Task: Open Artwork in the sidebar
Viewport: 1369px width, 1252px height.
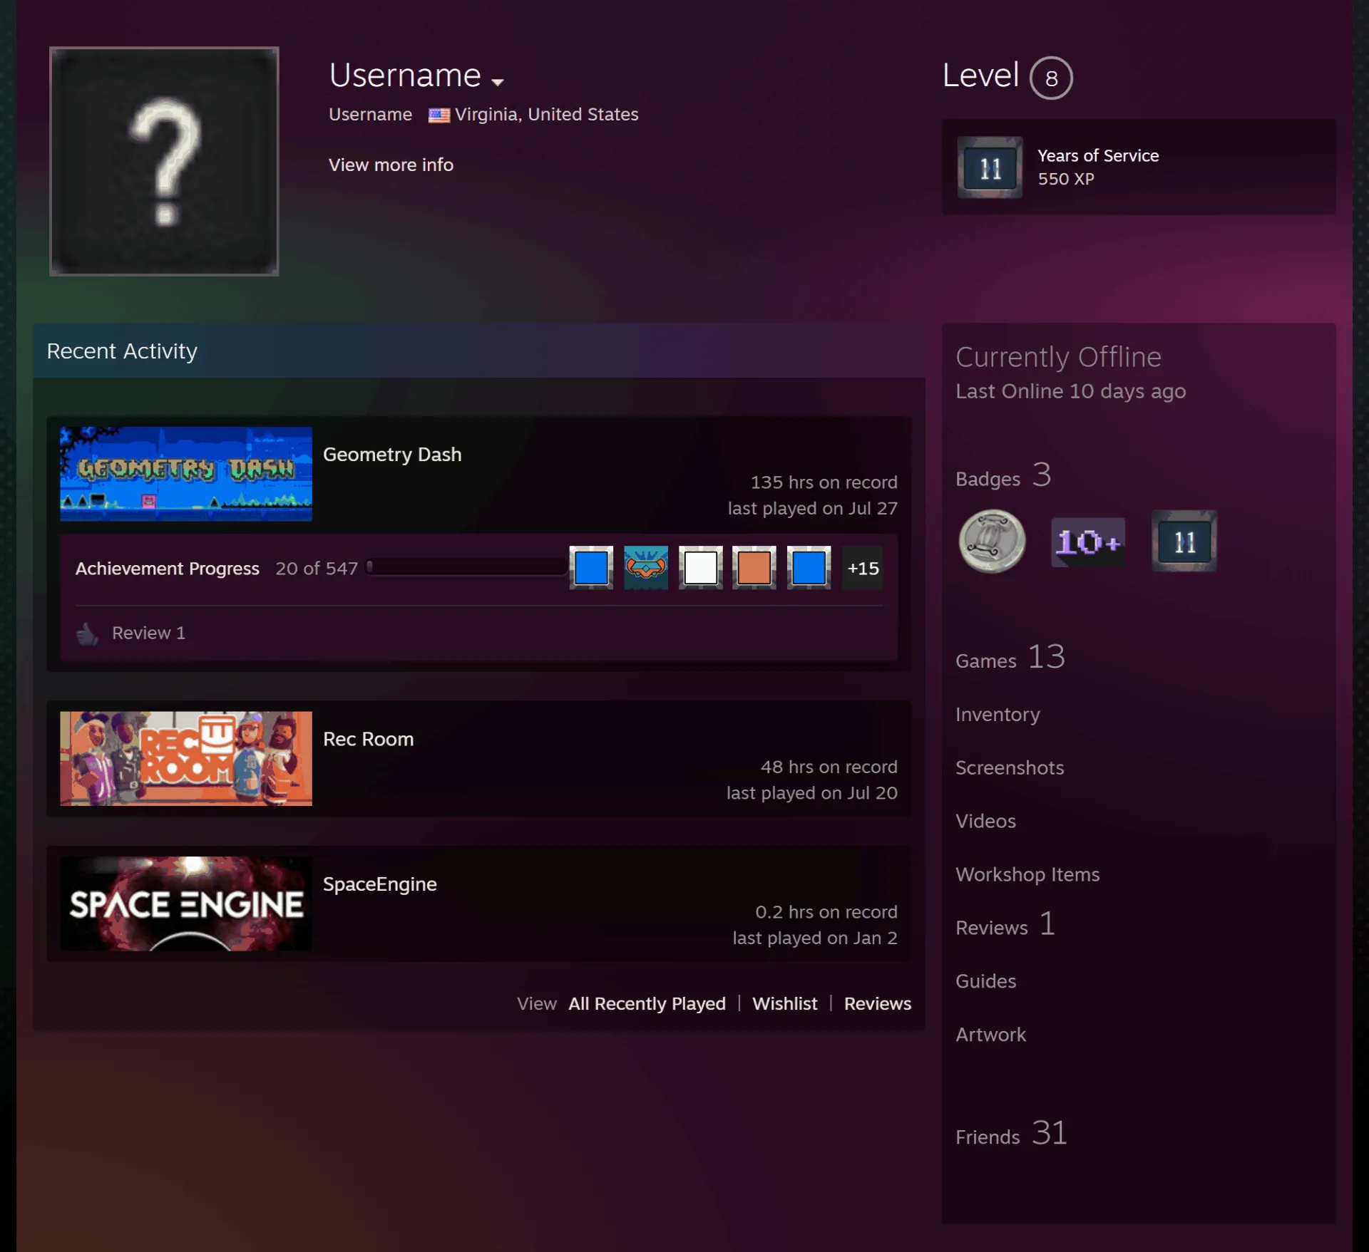Action: (x=990, y=1035)
